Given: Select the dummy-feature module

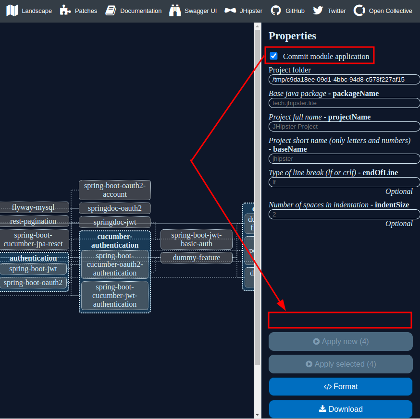Looking at the screenshot, I should point(197,257).
